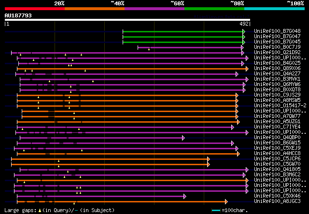Click the cyan 100char scale legend bar
This screenshot has width=309, height=214.
216,211
